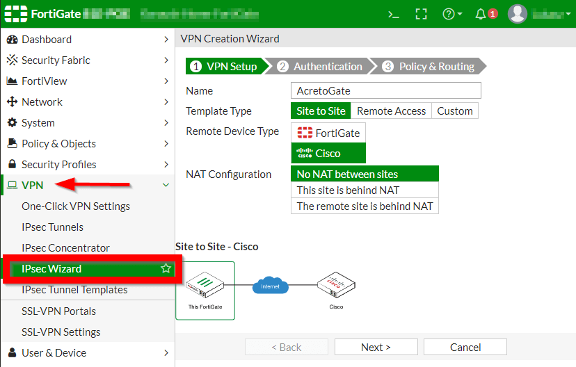This screenshot has height=367, width=576.
Task: Toggle fullscreen mode icon
Action: [x=421, y=15]
